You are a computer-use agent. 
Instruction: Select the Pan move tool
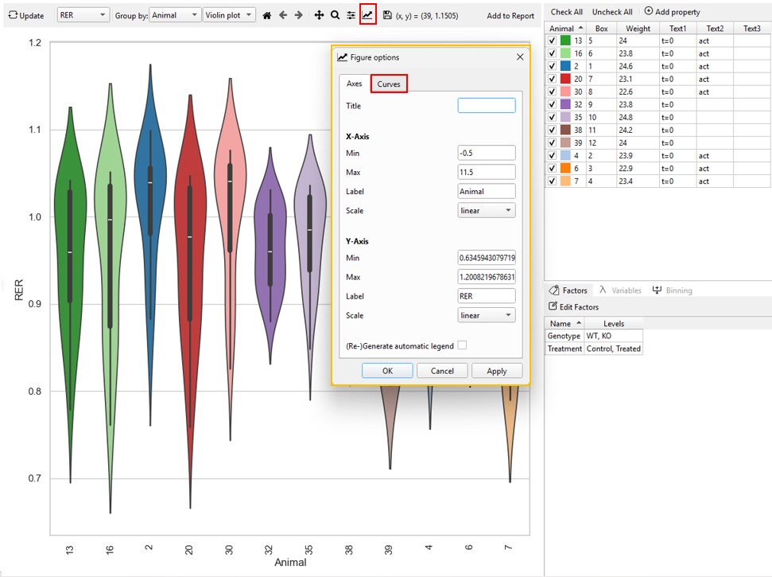pos(319,15)
